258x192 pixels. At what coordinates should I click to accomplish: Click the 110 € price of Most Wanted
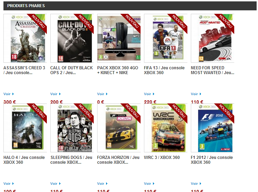(197, 102)
